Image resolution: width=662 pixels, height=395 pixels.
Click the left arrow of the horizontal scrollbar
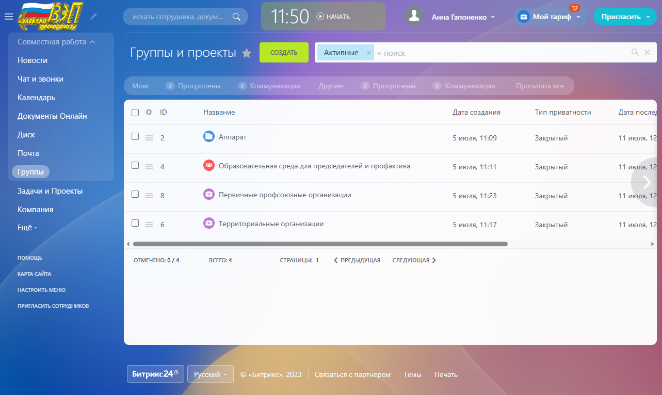point(128,244)
